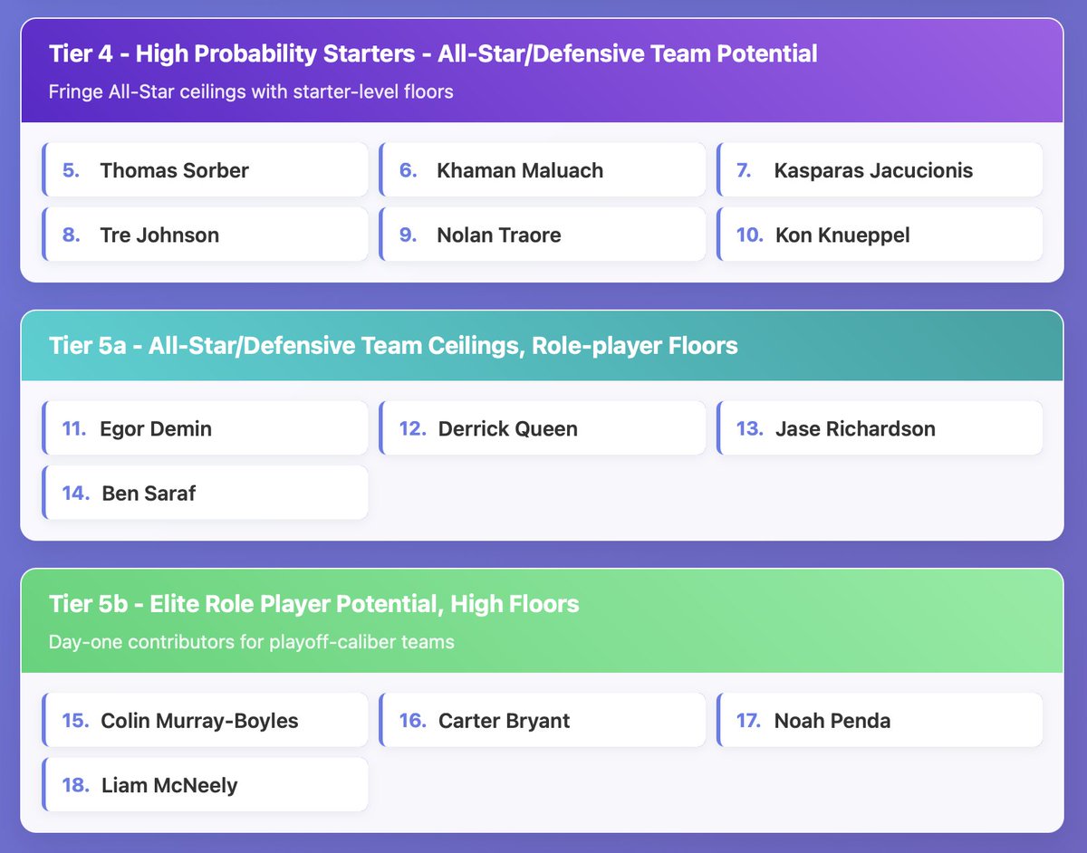
Task: Click the Khaman Maluach player card
Action: (543, 170)
